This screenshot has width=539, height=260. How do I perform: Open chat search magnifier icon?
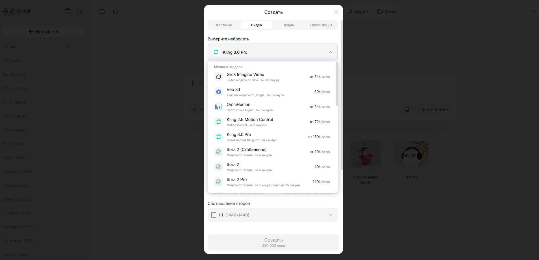click(80, 12)
